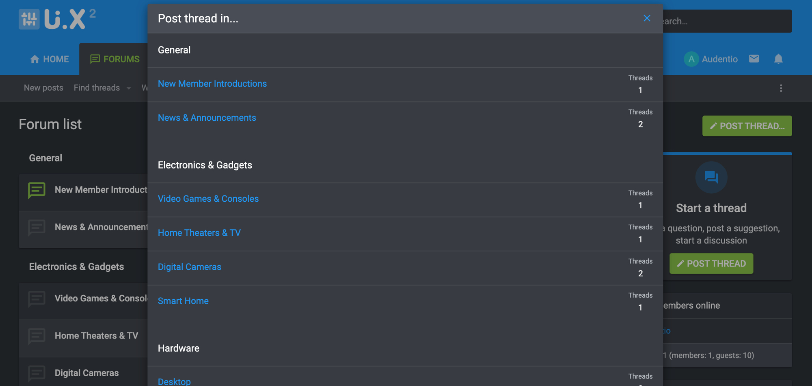Click the Audentio user avatar
This screenshot has height=386, width=812.
(691, 59)
